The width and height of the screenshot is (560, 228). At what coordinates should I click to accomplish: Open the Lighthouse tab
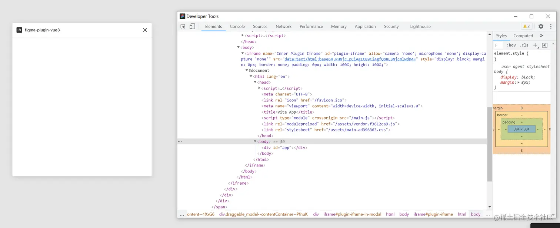click(420, 26)
